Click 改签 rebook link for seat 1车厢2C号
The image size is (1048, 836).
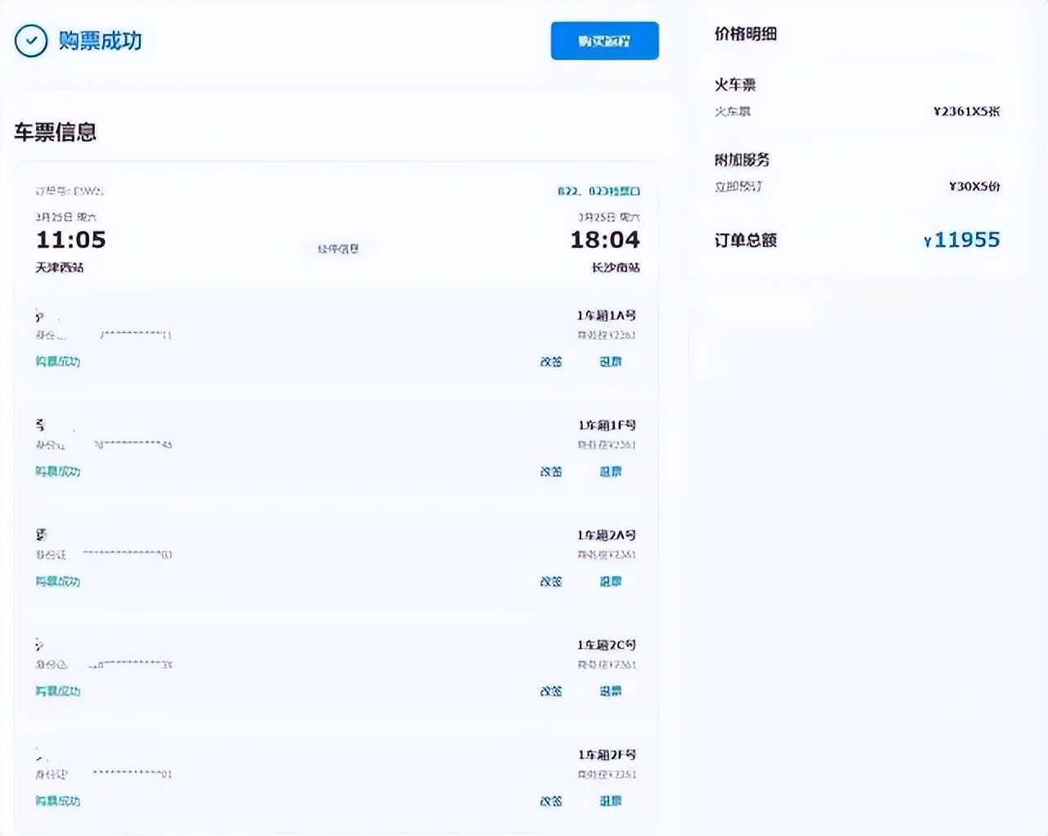550,691
